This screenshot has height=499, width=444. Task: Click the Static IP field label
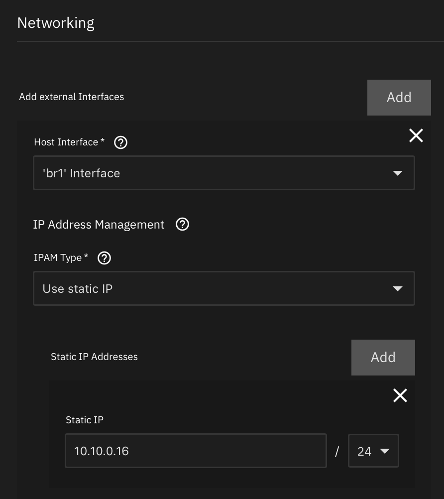coord(85,420)
